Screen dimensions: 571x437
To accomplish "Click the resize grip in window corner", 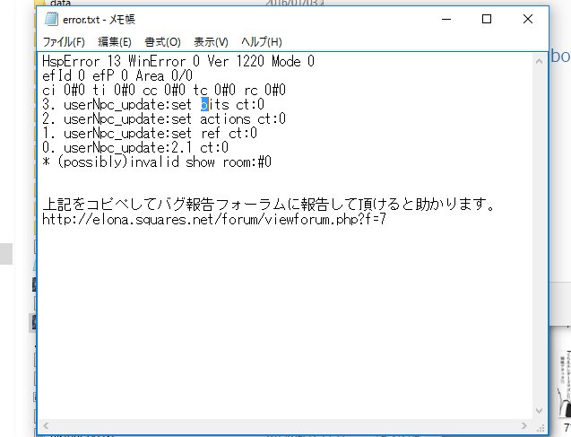I will [x=540, y=427].
